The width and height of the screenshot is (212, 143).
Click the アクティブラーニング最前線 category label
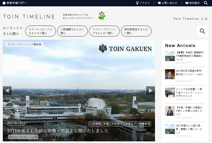pos(24,44)
